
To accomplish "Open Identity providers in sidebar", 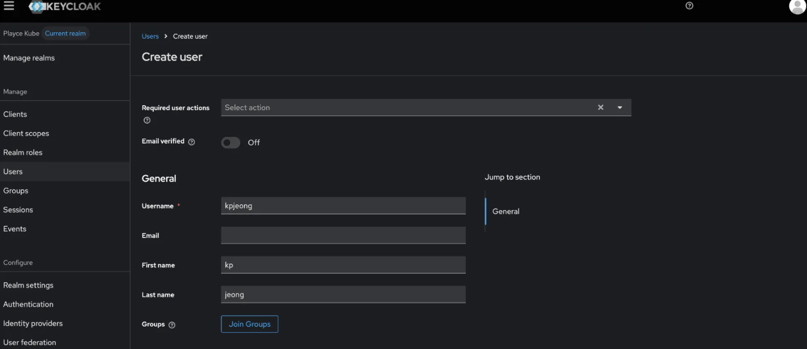I will [65, 323].
